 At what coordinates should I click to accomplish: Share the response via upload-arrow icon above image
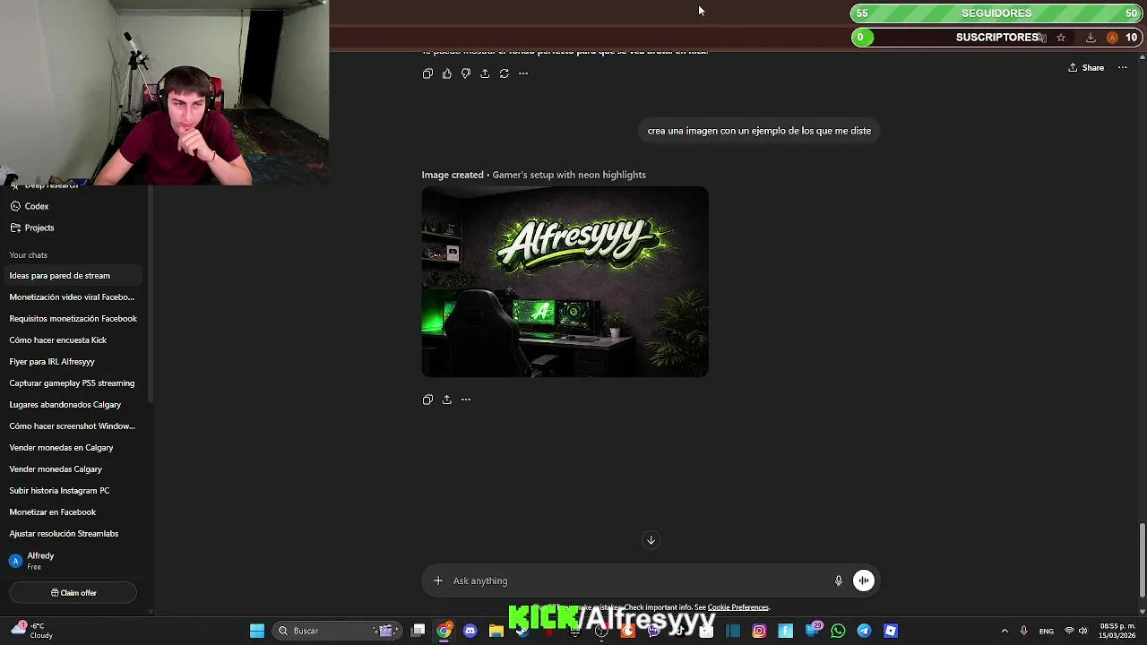[485, 73]
